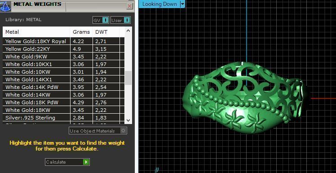Click the metal list scroll up arrow
336x173 pixels.
click(x=128, y=31)
